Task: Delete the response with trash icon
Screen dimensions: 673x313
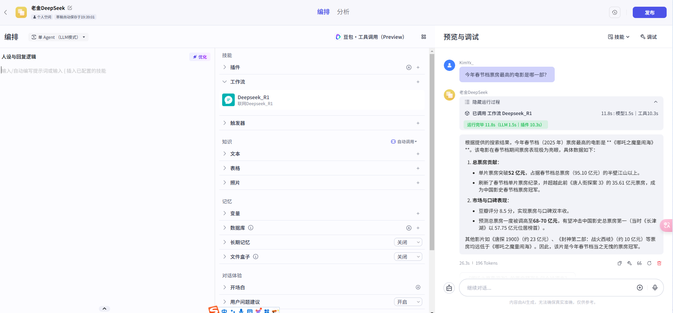Action: [659, 263]
